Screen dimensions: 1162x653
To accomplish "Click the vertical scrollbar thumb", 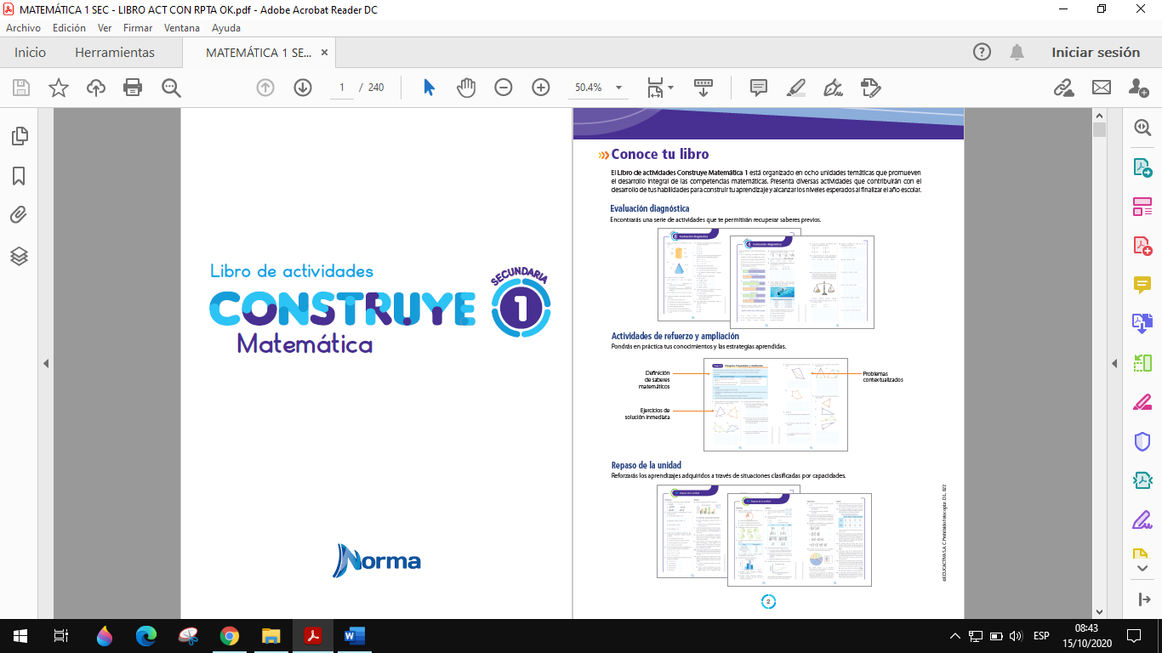I will [x=1099, y=130].
